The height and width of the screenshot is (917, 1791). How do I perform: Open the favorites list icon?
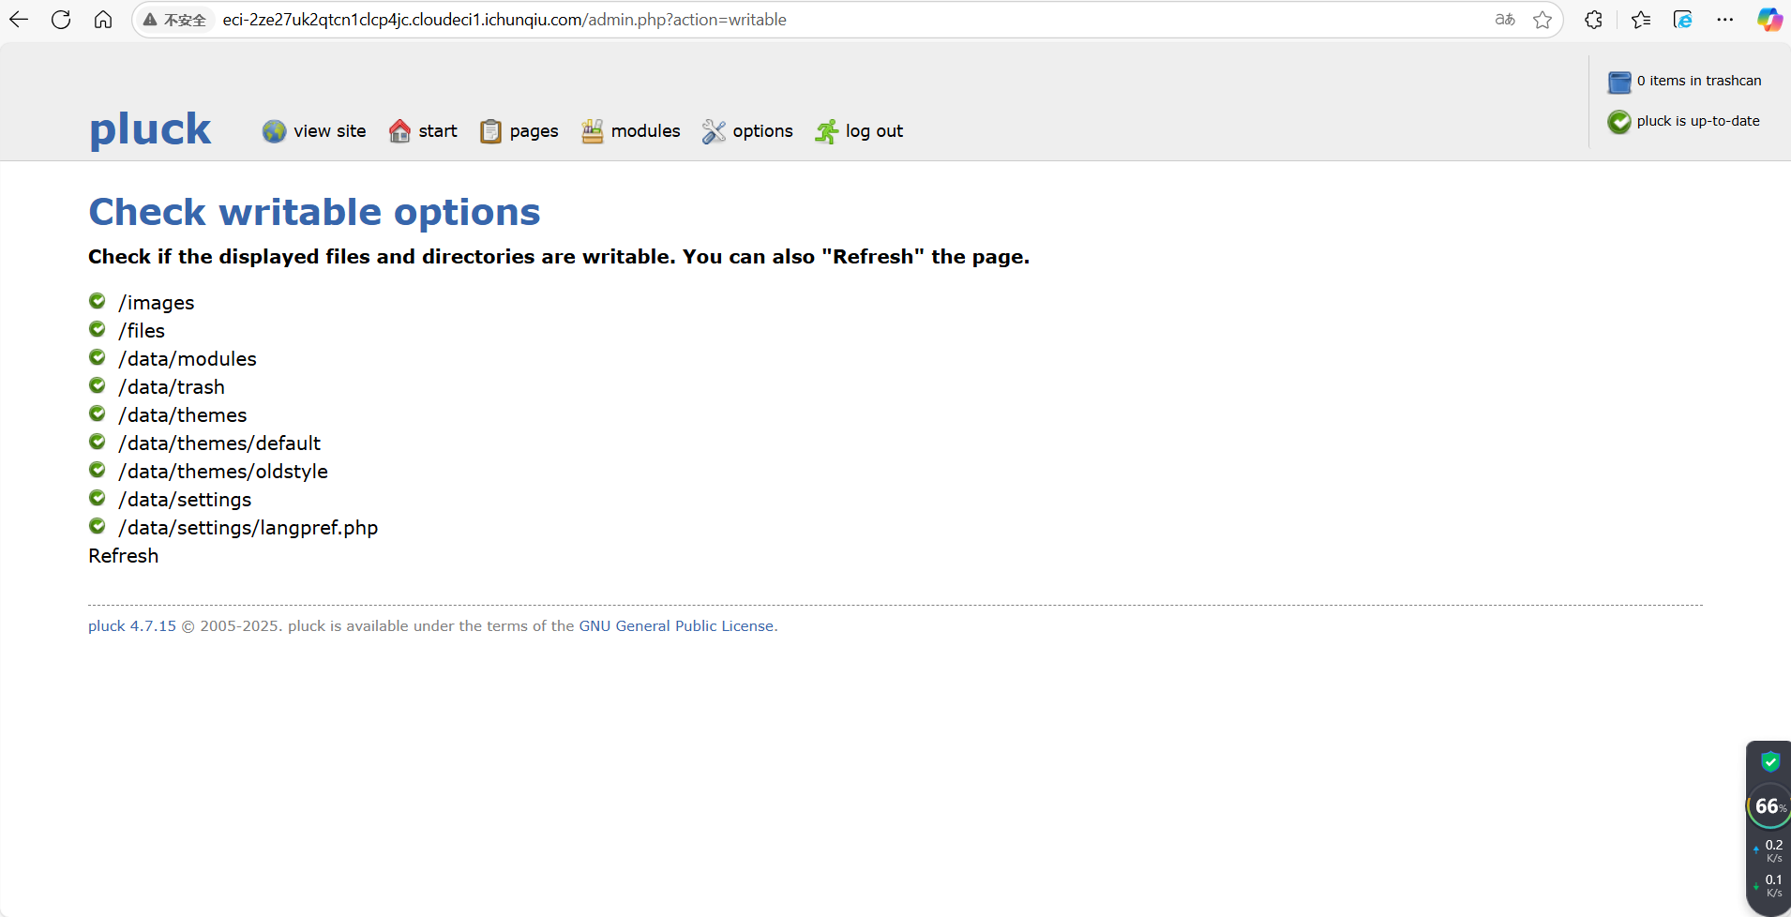click(1641, 20)
